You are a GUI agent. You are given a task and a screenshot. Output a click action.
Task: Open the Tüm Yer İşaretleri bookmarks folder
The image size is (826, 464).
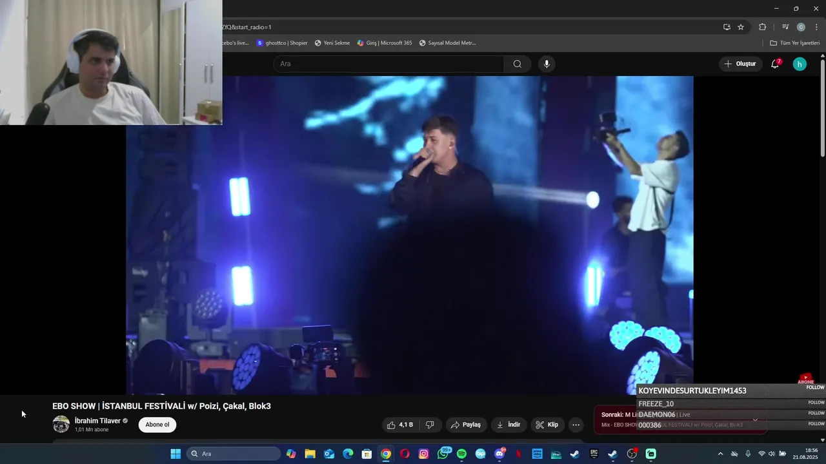(x=794, y=43)
